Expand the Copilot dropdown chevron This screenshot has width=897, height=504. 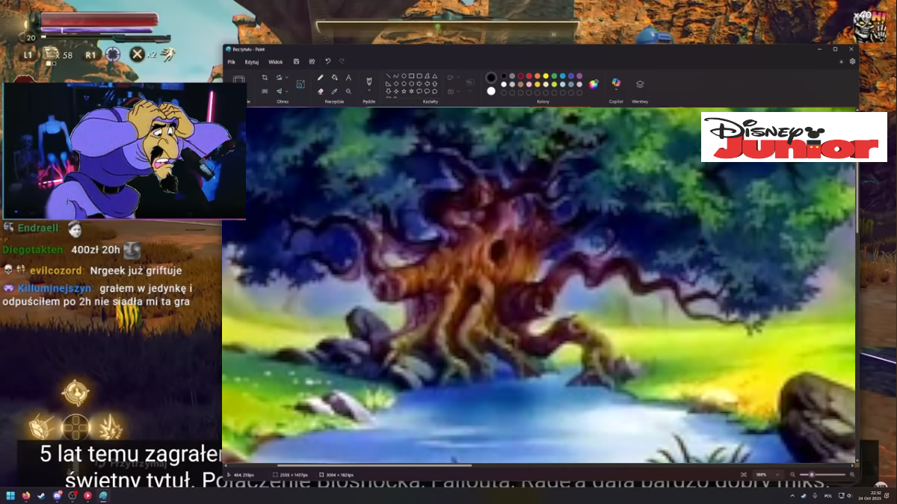pyautogui.click(x=616, y=90)
